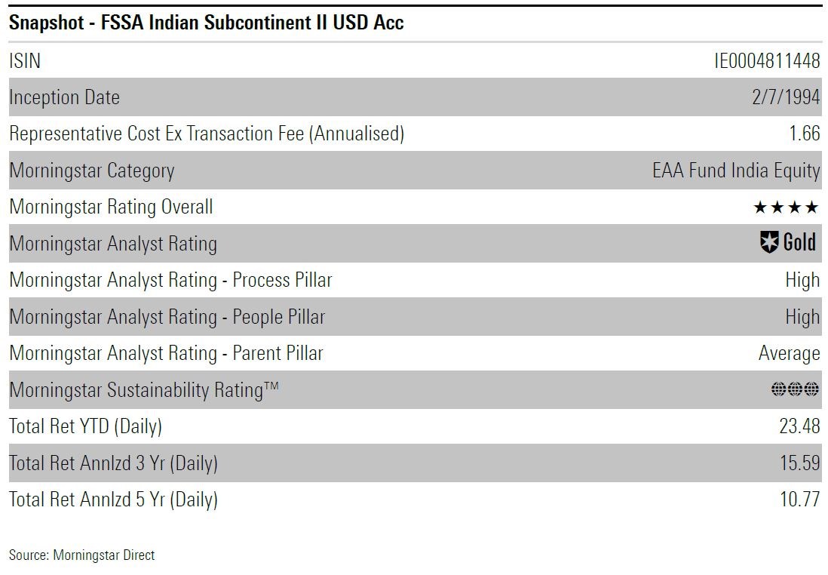Screen dimensions: 828x575
Task: Select the snapshot title for FSSA Indian Subcontinent
Action: point(207,23)
